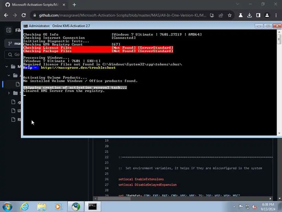Toggle Chrome side panel icon
The width and height of the screenshot is (282, 212).
tap(258, 15)
